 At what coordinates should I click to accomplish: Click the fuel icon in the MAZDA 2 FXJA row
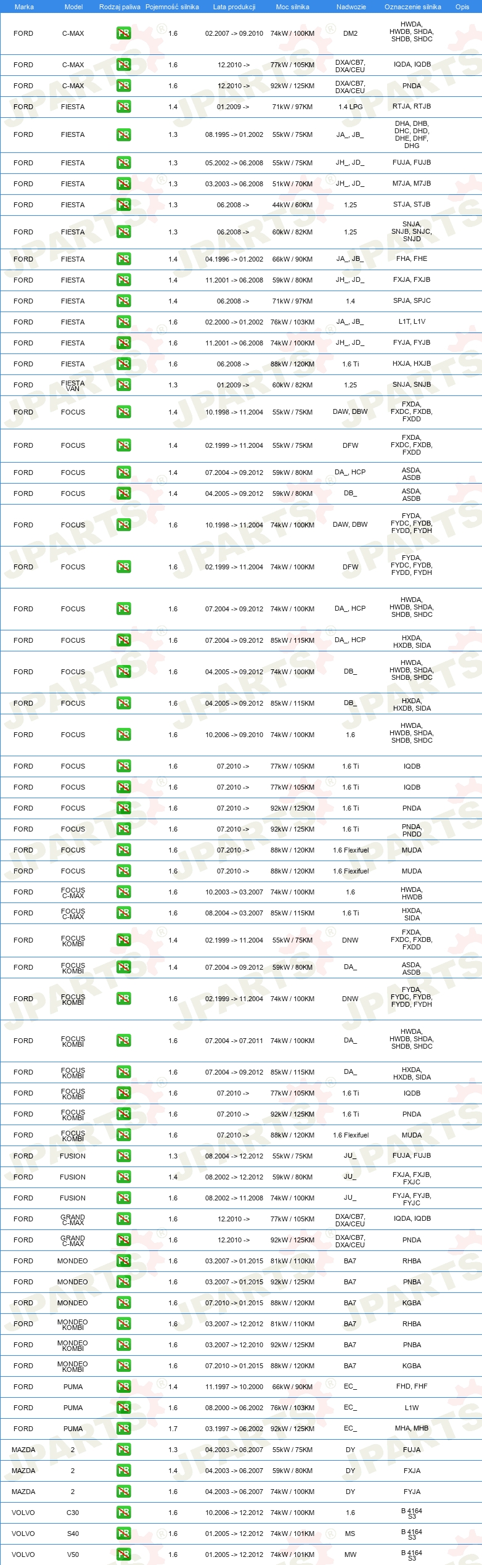123,1471
